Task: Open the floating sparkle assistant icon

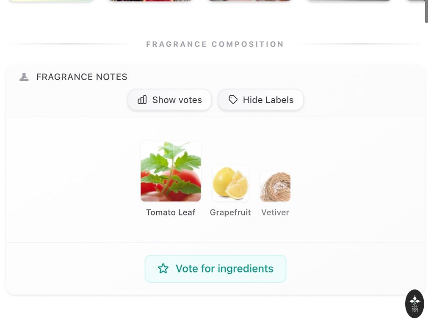Action: pos(414,303)
